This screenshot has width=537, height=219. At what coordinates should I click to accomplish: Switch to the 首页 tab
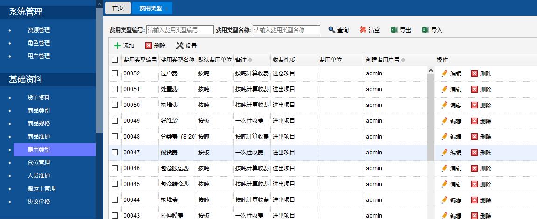point(118,8)
